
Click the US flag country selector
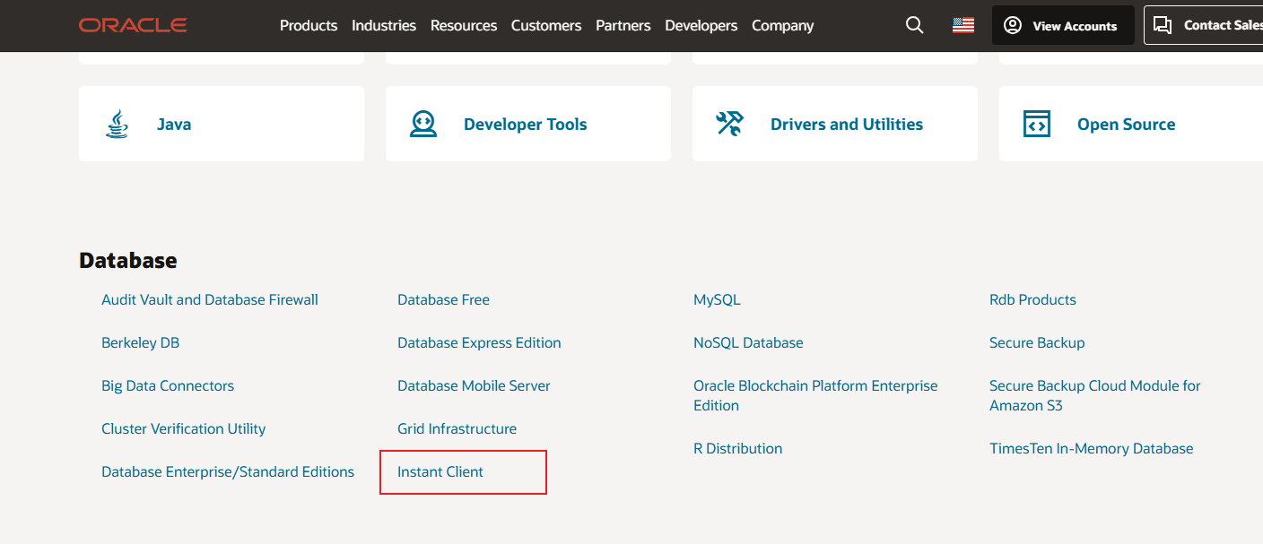[963, 25]
